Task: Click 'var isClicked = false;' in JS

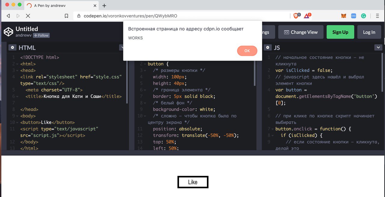Action: (304, 70)
